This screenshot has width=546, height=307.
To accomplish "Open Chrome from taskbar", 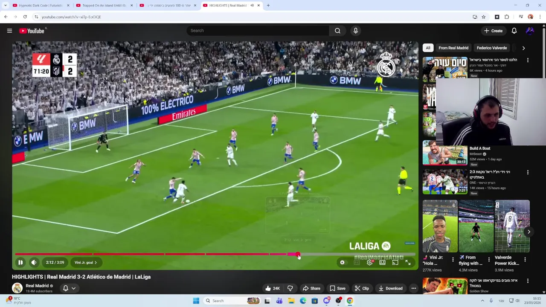I will coord(350,301).
